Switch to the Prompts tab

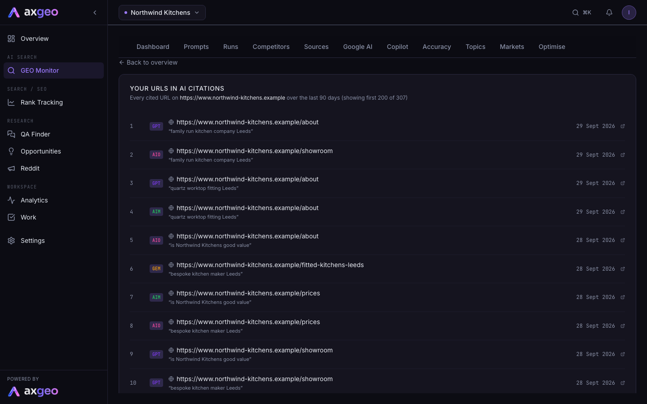click(196, 47)
